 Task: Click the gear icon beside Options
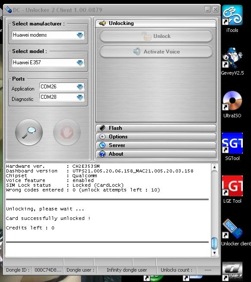(102, 137)
